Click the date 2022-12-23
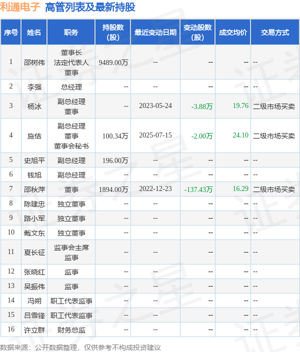 pos(155,188)
